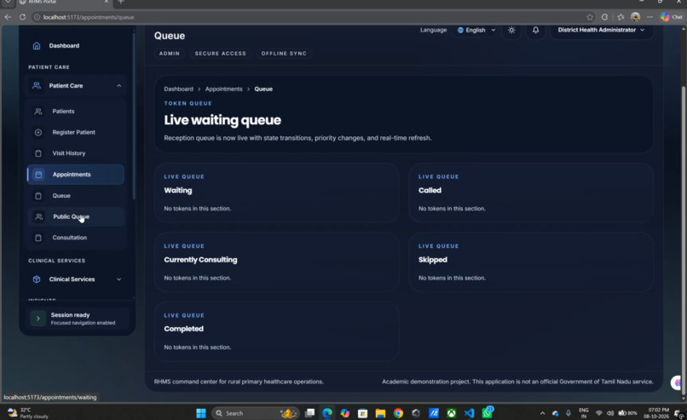
Task: Open File Explorer in the taskbar
Action: 380,413
